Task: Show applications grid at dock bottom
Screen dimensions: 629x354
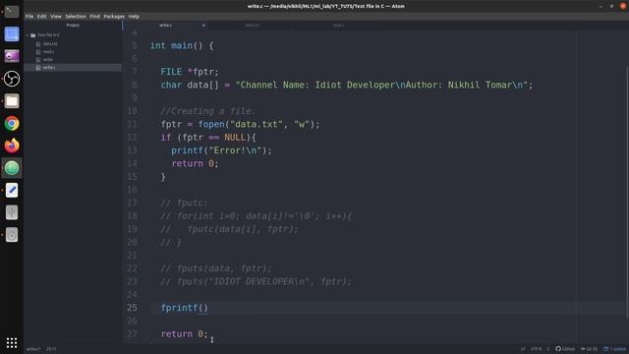Action: click(x=12, y=342)
